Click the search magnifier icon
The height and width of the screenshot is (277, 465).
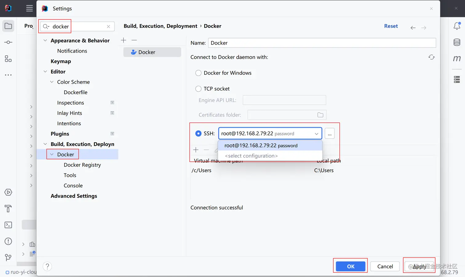(x=46, y=26)
